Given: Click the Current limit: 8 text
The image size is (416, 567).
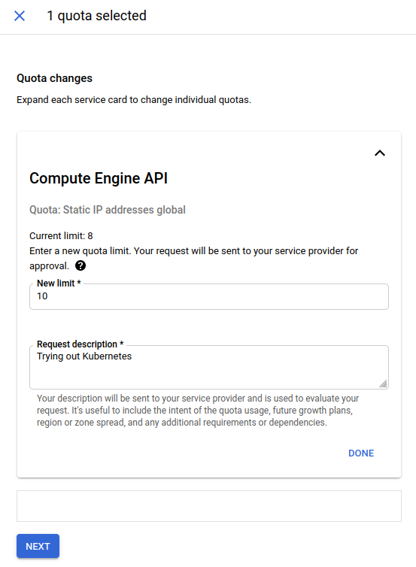Looking at the screenshot, I should pyautogui.click(x=61, y=236).
